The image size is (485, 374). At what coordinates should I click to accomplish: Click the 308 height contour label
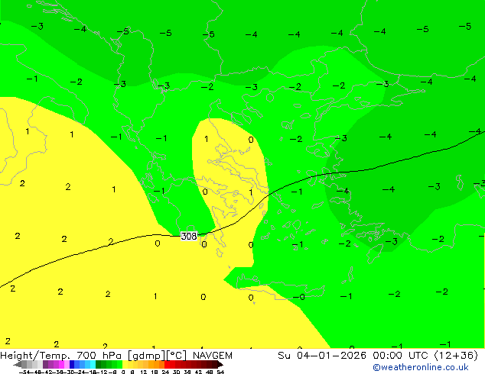coord(189,237)
